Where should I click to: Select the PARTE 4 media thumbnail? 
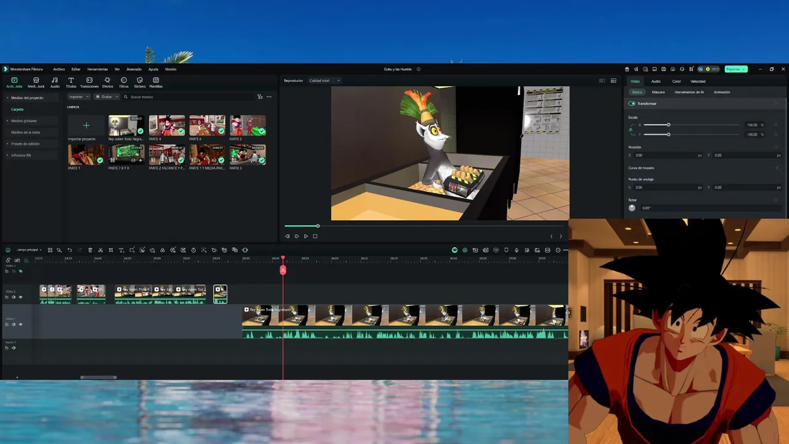(x=166, y=125)
